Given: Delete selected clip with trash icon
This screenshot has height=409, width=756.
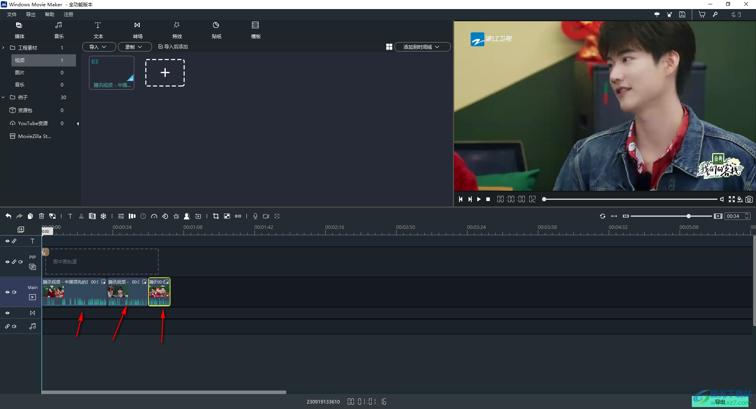Looking at the screenshot, I should click(41, 216).
